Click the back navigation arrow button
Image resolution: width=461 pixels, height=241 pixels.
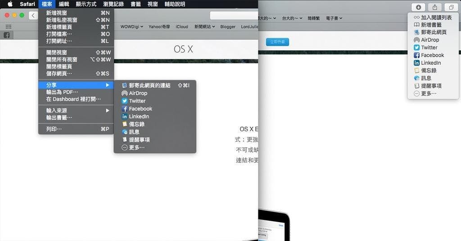point(33,15)
